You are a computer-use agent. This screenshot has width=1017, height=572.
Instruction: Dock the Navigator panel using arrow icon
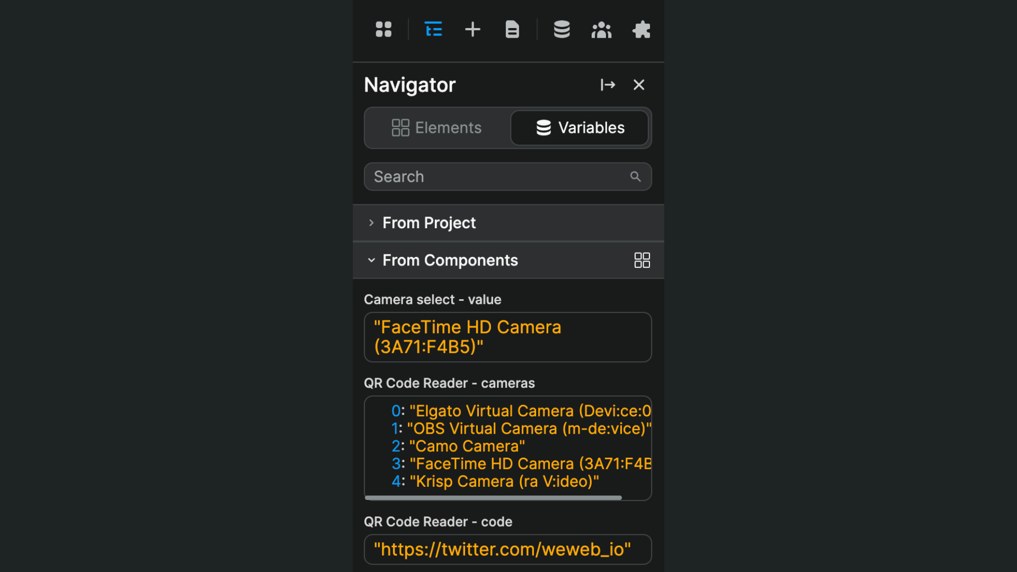click(608, 85)
